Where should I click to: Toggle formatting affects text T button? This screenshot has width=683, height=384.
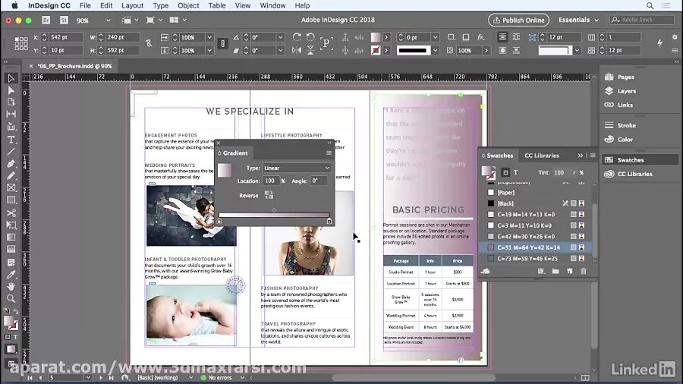[516, 172]
